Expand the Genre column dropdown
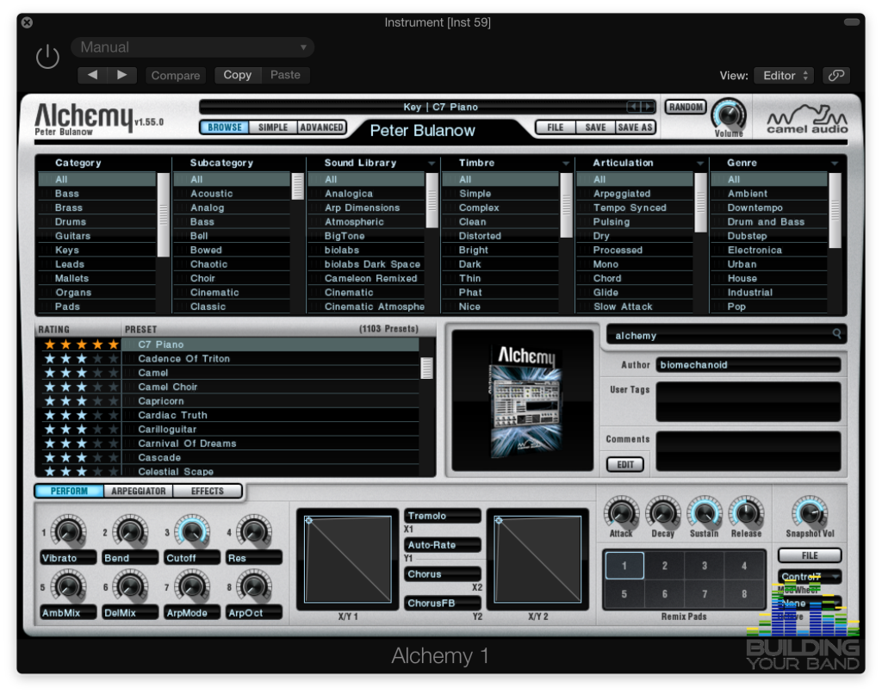882x694 pixels. (835, 163)
